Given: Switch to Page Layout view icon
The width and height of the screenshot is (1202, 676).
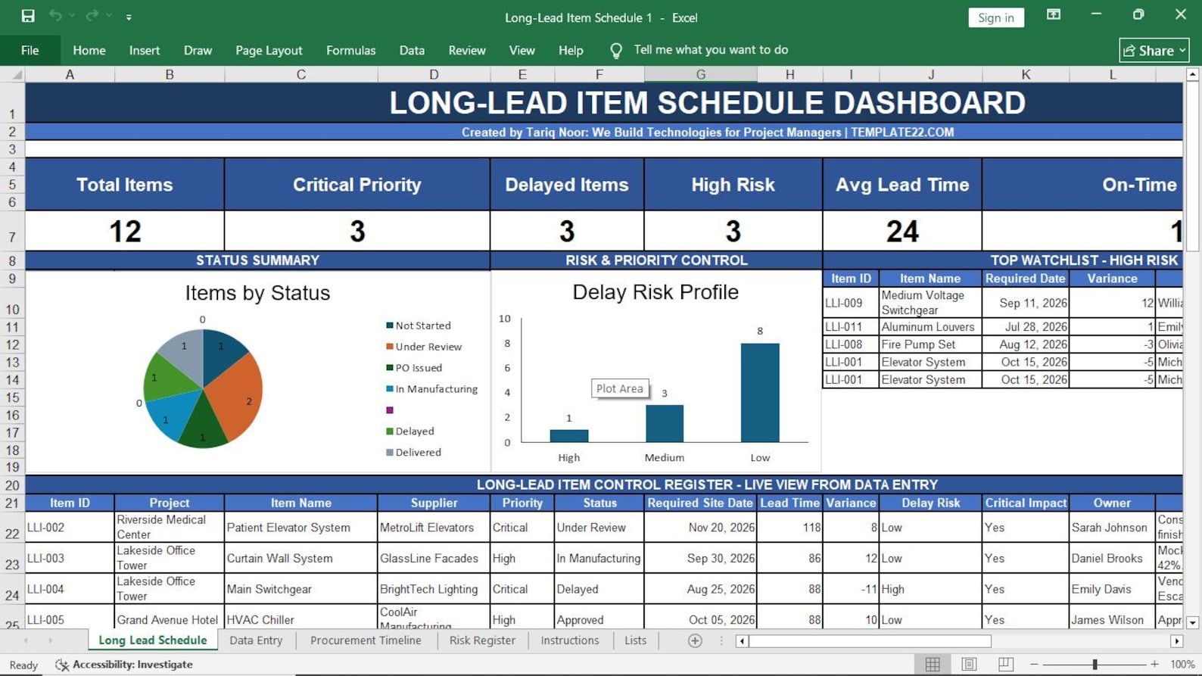Looking at the screenshot, I should [x=969, y=664].
